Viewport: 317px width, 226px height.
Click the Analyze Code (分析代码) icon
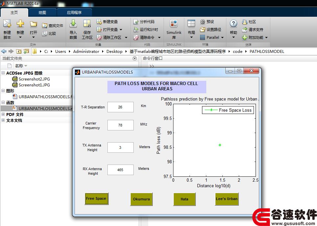click(x=136, y=22)
